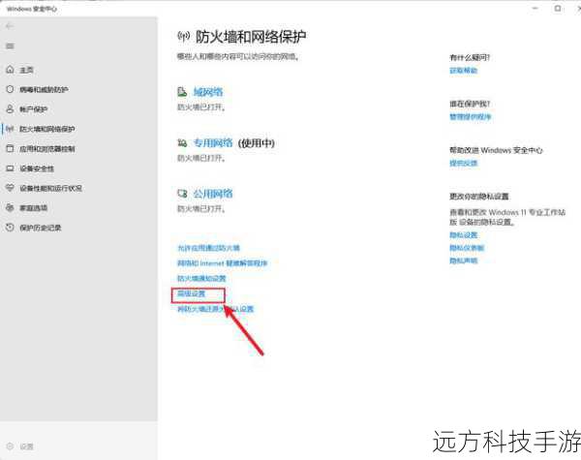Click the (使用中) label

[x=257, y=143]
